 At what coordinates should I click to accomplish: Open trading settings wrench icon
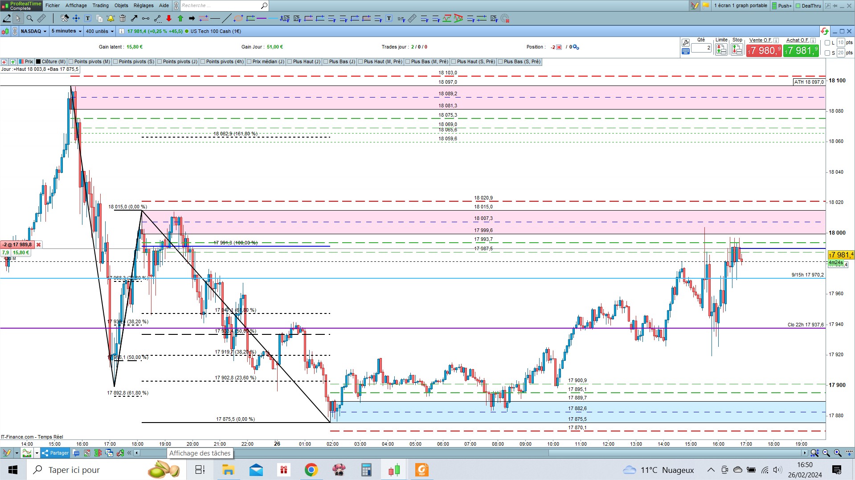(x=686, y=43)
